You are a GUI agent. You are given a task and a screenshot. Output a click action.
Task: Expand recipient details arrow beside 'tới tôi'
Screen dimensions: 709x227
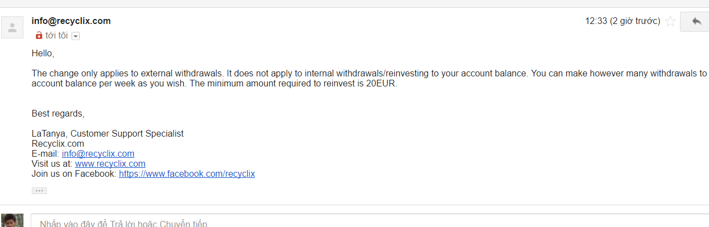coord(76,36)
